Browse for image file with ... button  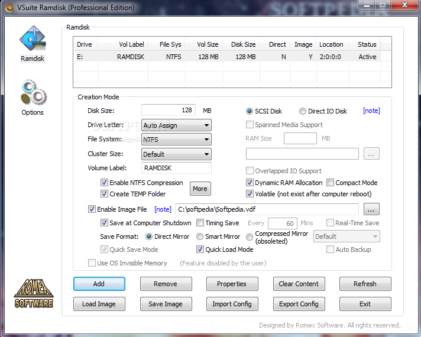(371, 209)
